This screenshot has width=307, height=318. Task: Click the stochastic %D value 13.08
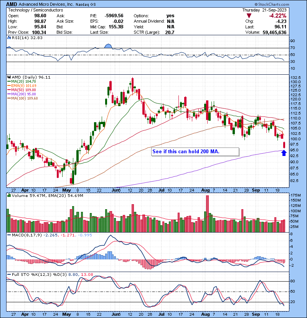pos(87,275)
